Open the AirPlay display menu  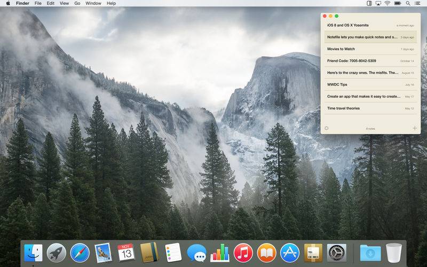tap(377, 3)
